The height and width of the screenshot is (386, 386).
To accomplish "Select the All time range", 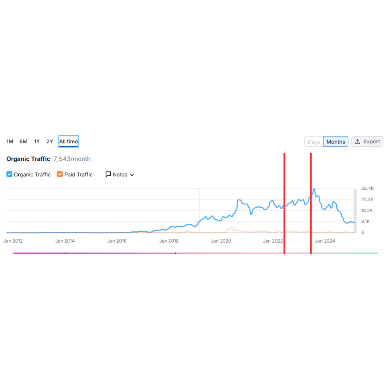I will pos(68,142).
